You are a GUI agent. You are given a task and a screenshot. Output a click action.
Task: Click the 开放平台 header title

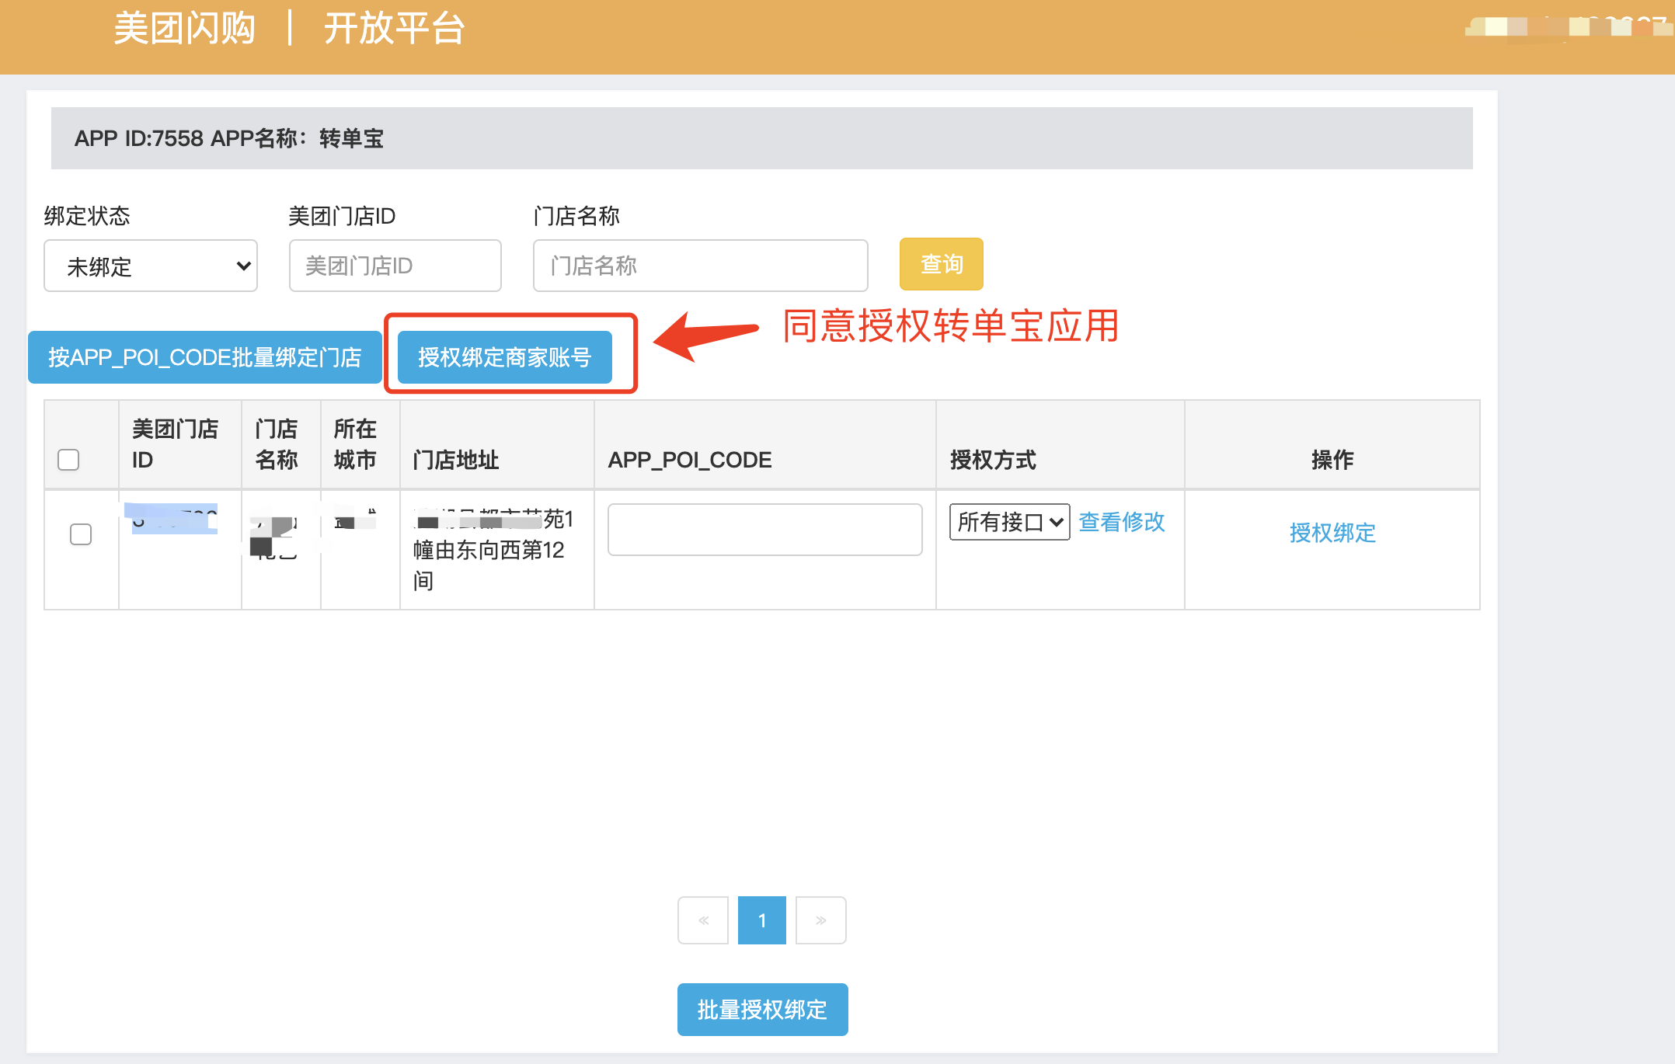395,29
